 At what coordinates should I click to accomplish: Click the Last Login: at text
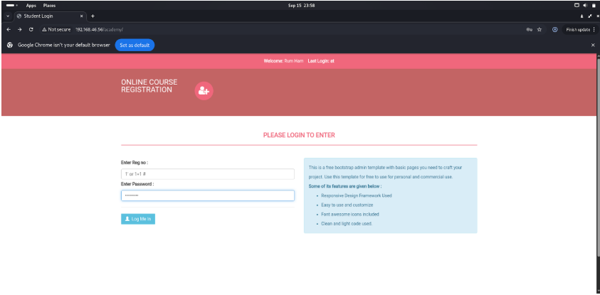(321, 61)
